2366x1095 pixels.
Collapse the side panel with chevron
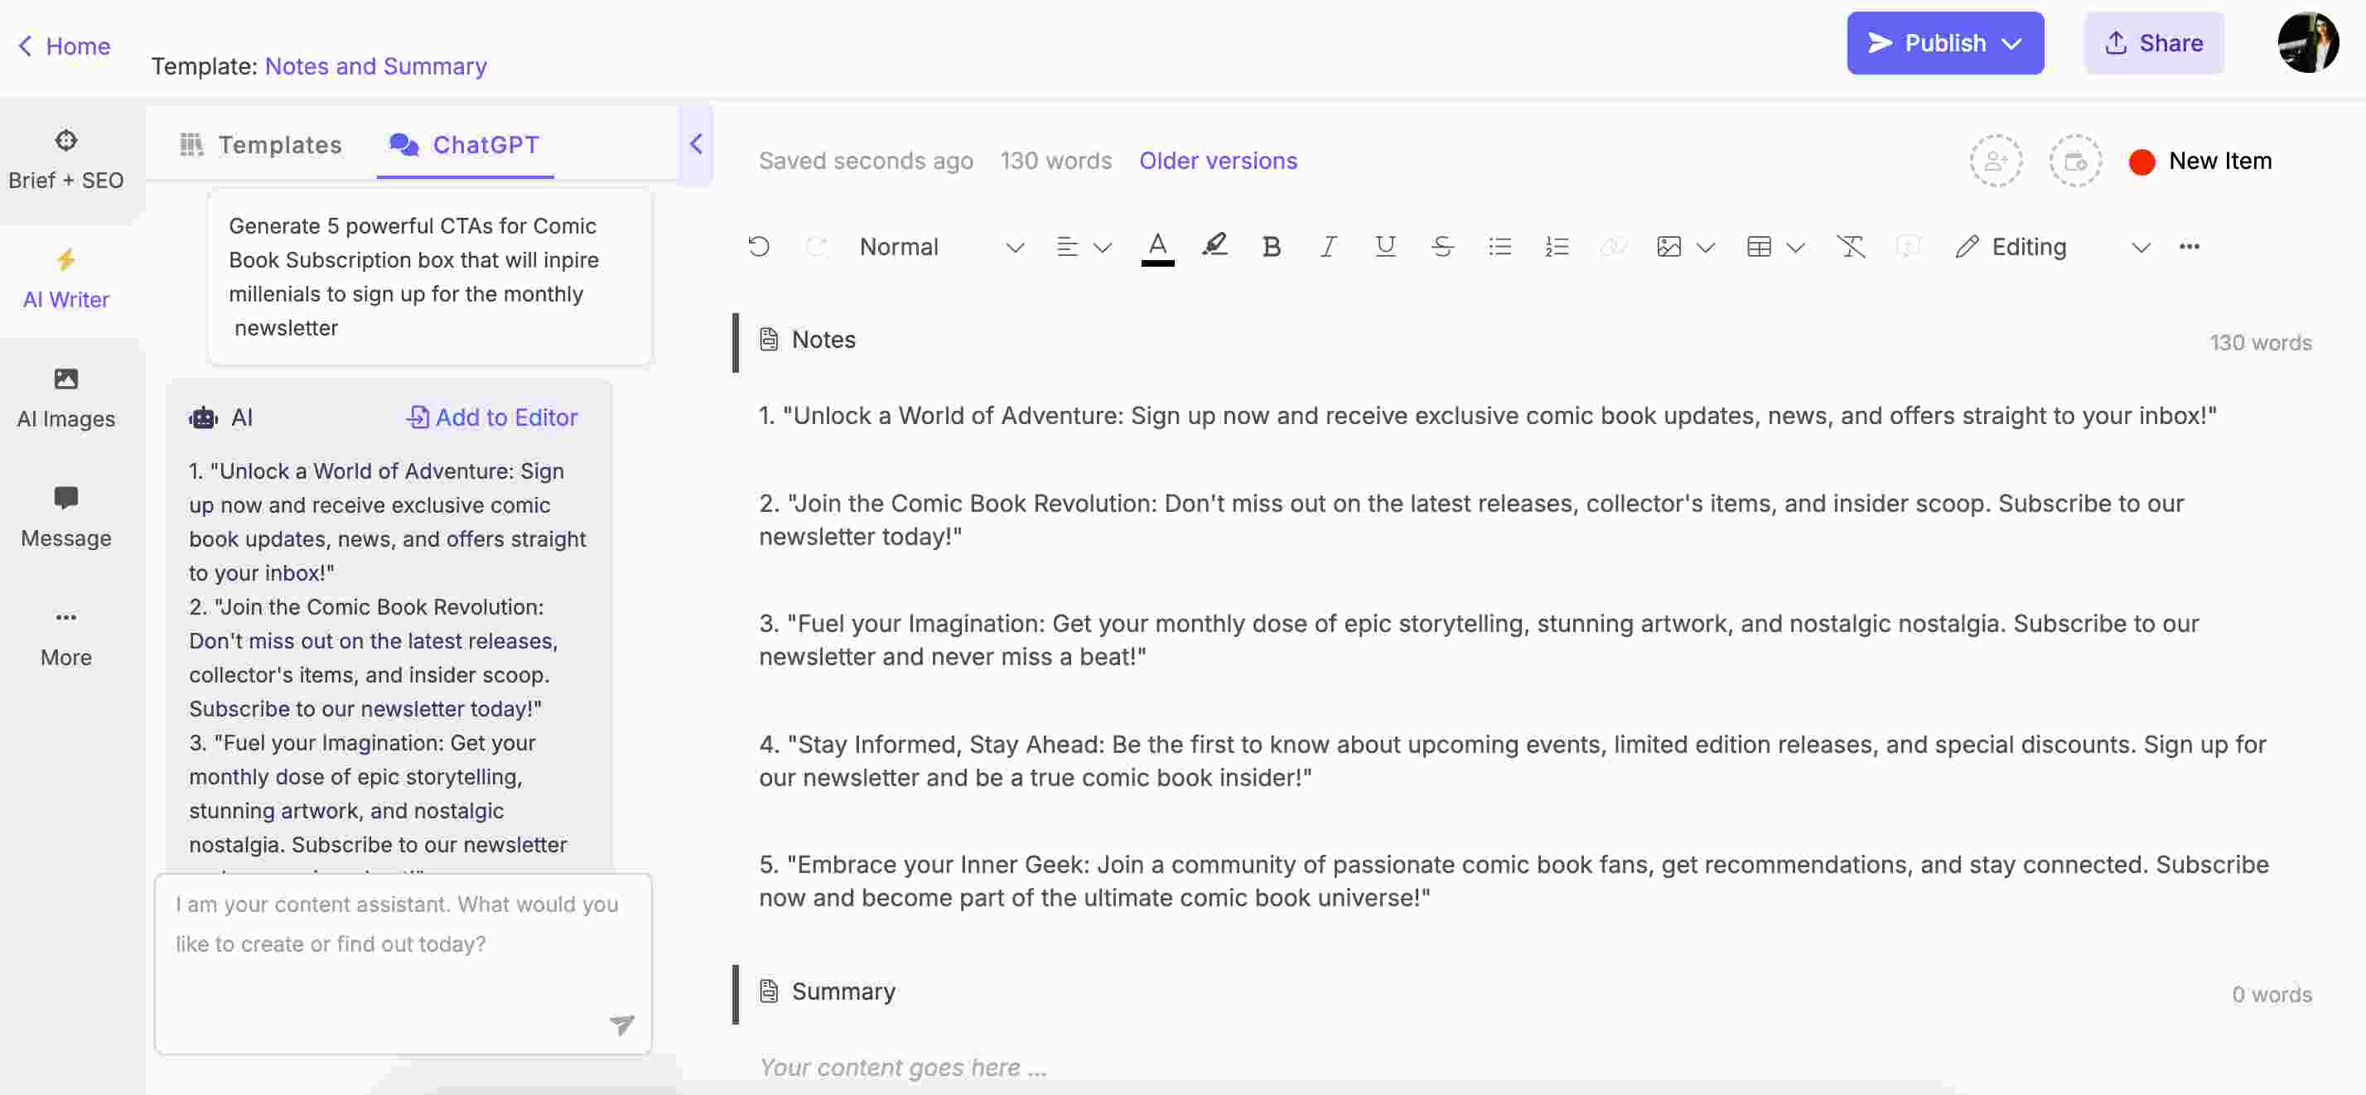click(695, 144)
